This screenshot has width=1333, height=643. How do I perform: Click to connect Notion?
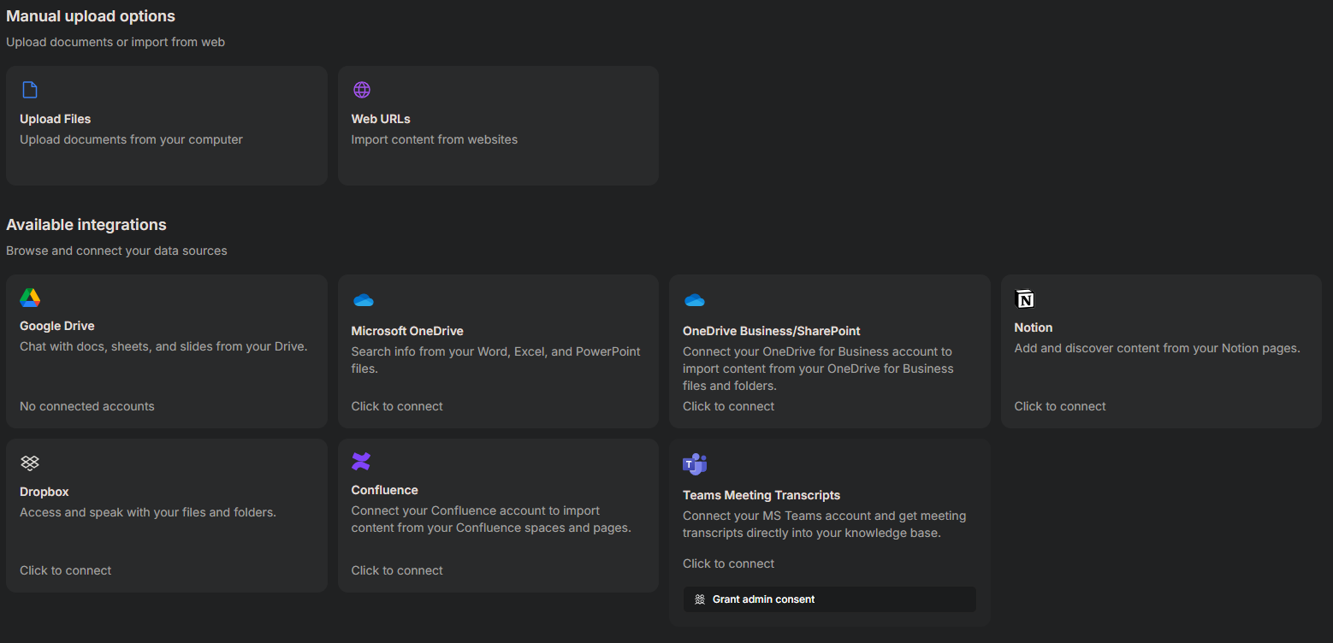coord(1060,406)
